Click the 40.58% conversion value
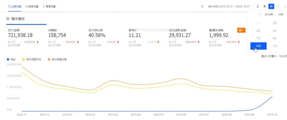Viewport: 287px width, 120px height. [x=97, y=35]
